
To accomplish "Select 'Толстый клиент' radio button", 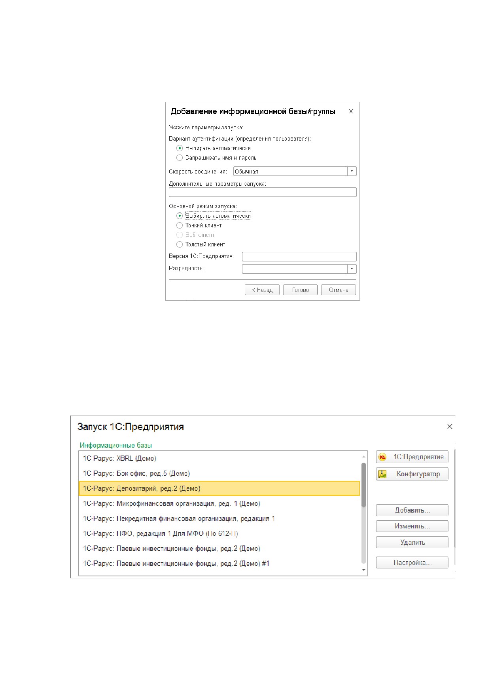I will click(180, 244).
